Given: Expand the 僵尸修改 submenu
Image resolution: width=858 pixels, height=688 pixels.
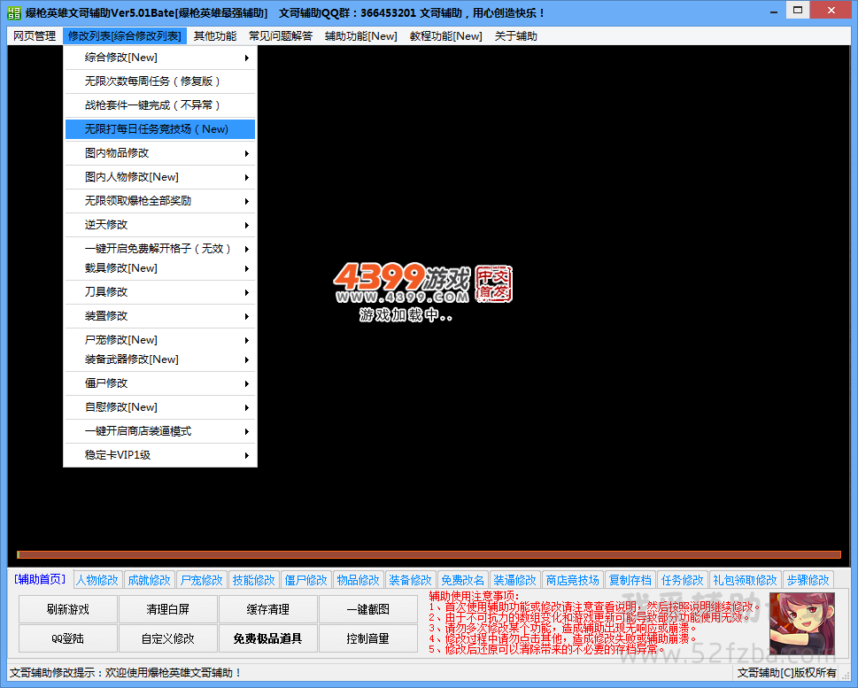Looking at the screenshot, I should 160,383.
